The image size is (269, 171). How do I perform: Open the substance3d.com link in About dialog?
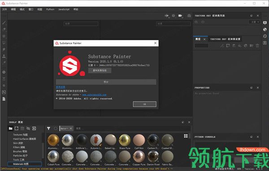(x=94, y=94)
